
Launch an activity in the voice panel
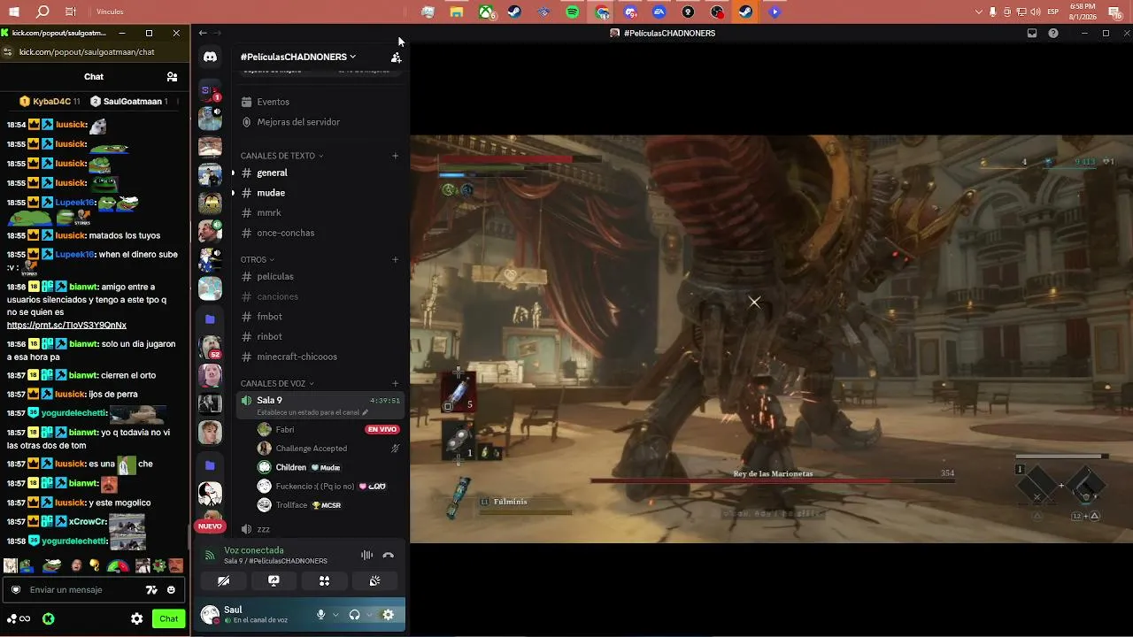[324, 581]
